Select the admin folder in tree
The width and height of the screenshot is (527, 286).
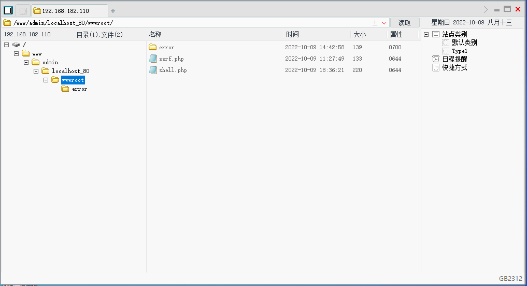pyautogui.click(x=50, y=62)
